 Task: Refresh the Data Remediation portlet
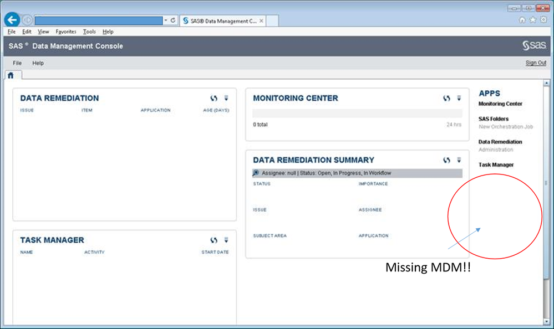(214, 98)
